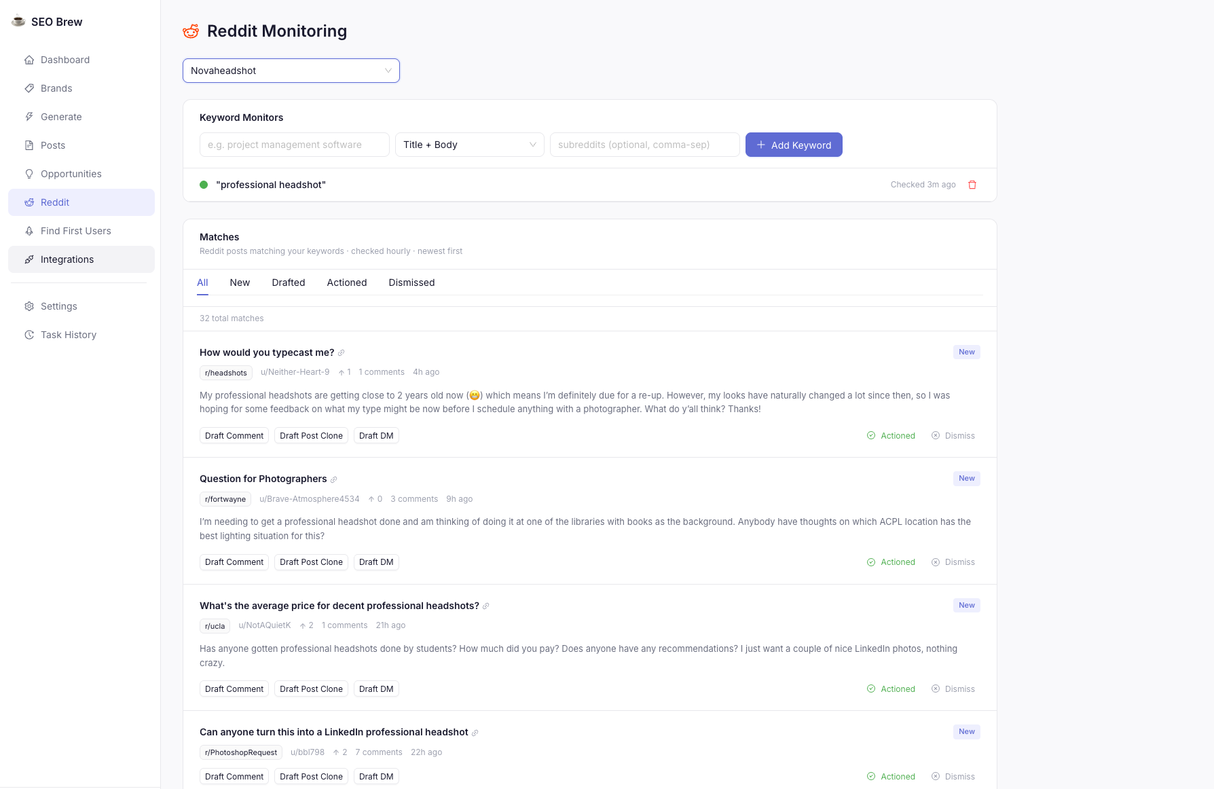Switch to the Actioned tab
The height and width of the screenshot is (789, 1214).
(x=347, y=282)
